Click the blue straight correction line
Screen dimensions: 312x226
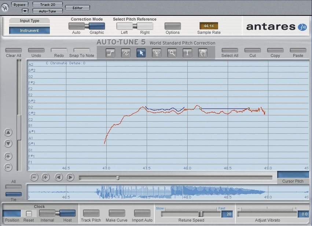225,108
